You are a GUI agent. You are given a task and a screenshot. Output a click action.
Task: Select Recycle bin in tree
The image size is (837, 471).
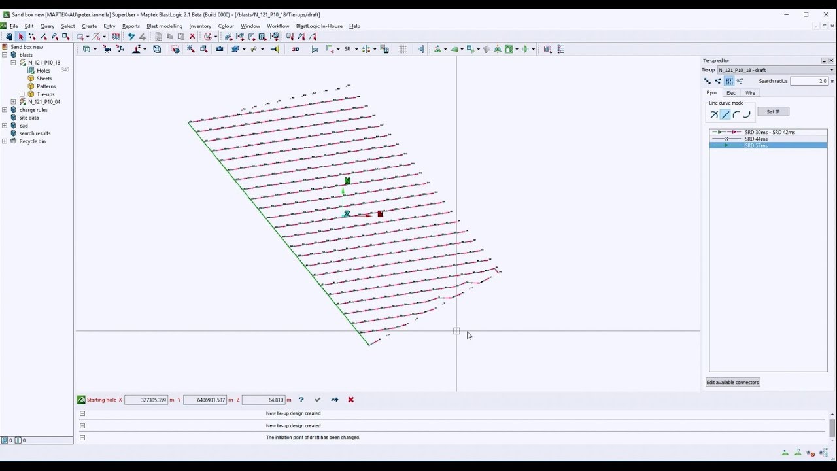(x=32, y=141)
